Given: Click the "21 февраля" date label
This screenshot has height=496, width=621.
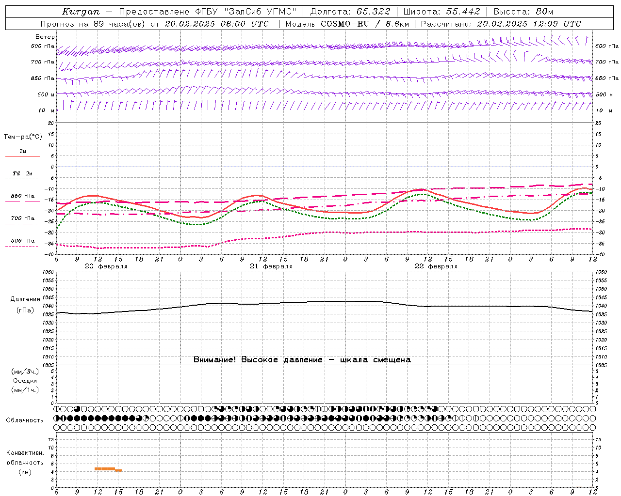Looking at the screenshot, I should click(x=271, y=266).
